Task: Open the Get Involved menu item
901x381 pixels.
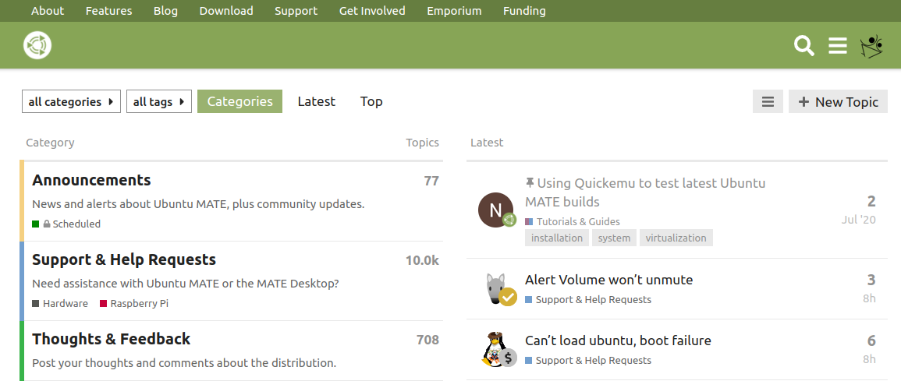Action: pos(372,11)
